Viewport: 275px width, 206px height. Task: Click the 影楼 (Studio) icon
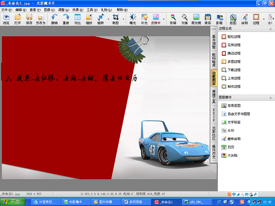(219, 19)
